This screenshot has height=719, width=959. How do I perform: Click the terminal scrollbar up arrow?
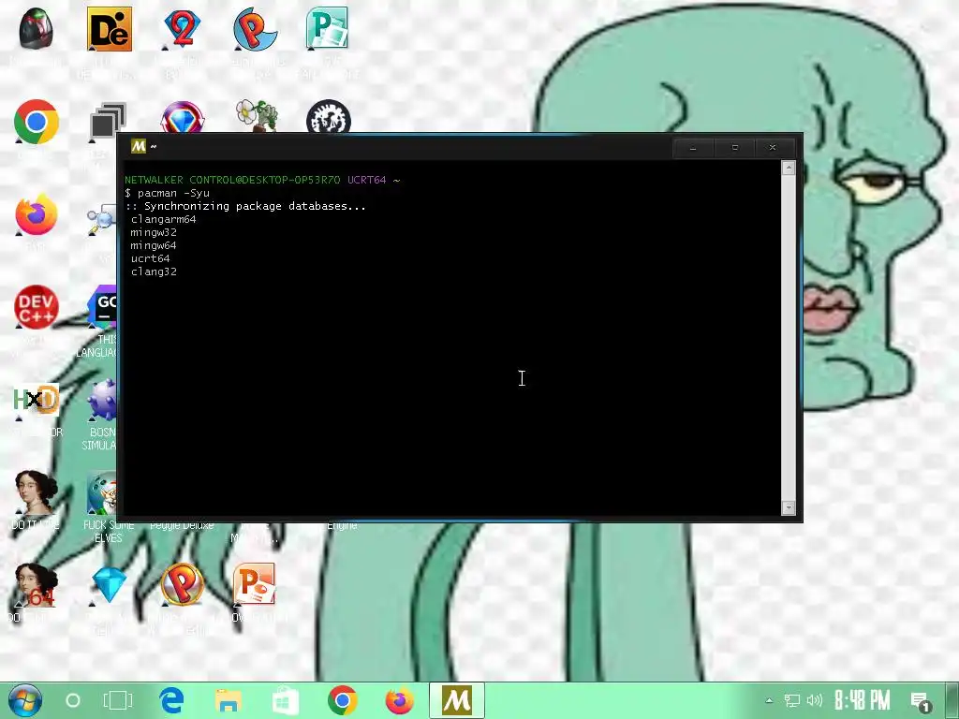point(789,168)
